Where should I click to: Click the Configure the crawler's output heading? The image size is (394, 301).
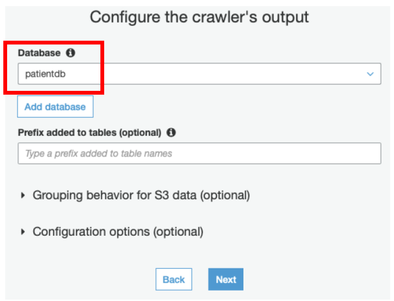(199, 17)
